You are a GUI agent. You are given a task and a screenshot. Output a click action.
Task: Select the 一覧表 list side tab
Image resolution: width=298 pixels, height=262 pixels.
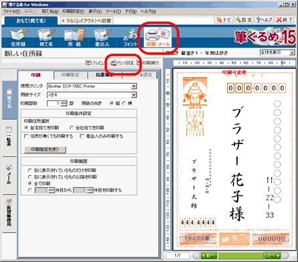pos(9,137)
